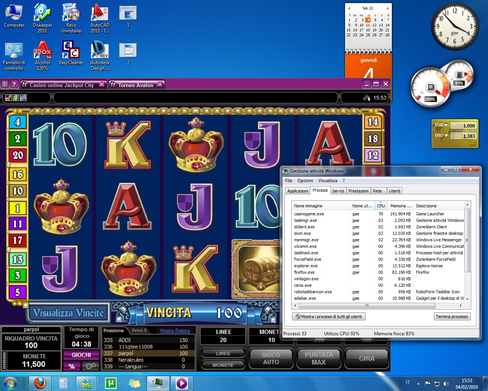Screen dimensions: 488x391
Task: Click the red checkmark icon in casino toolbar
Action: (x=8, y=98)
